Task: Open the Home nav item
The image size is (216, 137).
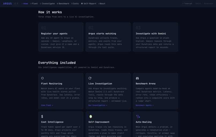Action: (25, 3)
